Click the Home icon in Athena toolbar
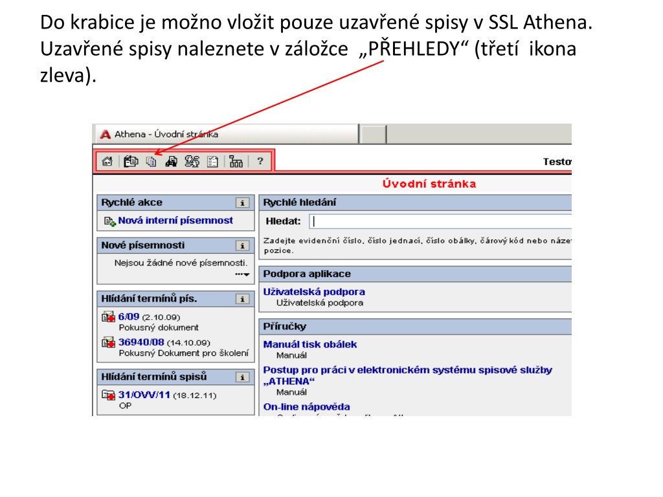 107,161
